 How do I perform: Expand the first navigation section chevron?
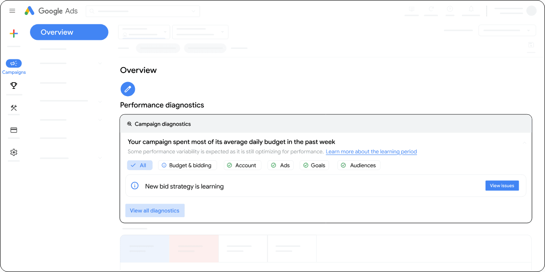[x=100, y=63]
